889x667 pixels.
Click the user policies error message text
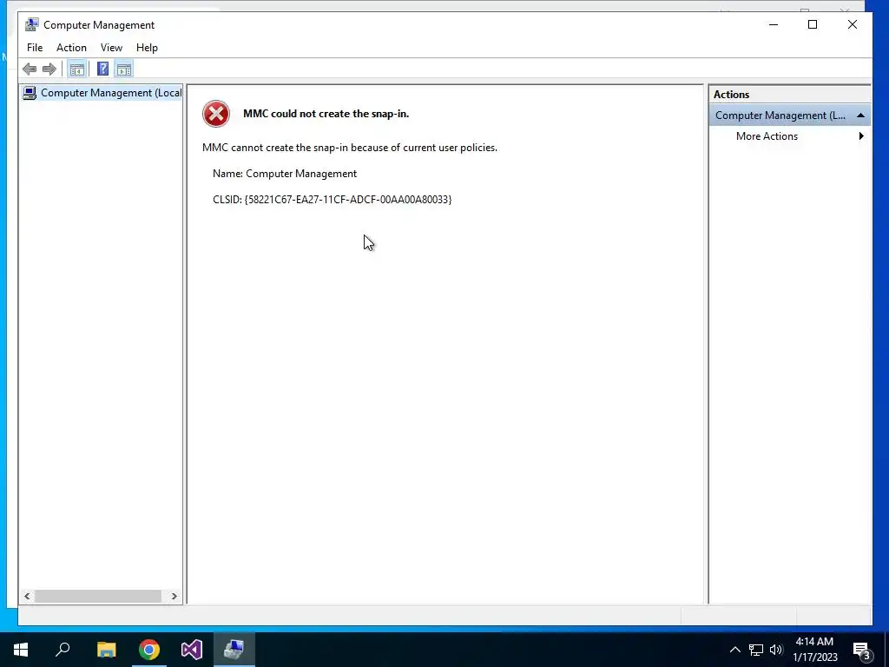pos(350,148)
